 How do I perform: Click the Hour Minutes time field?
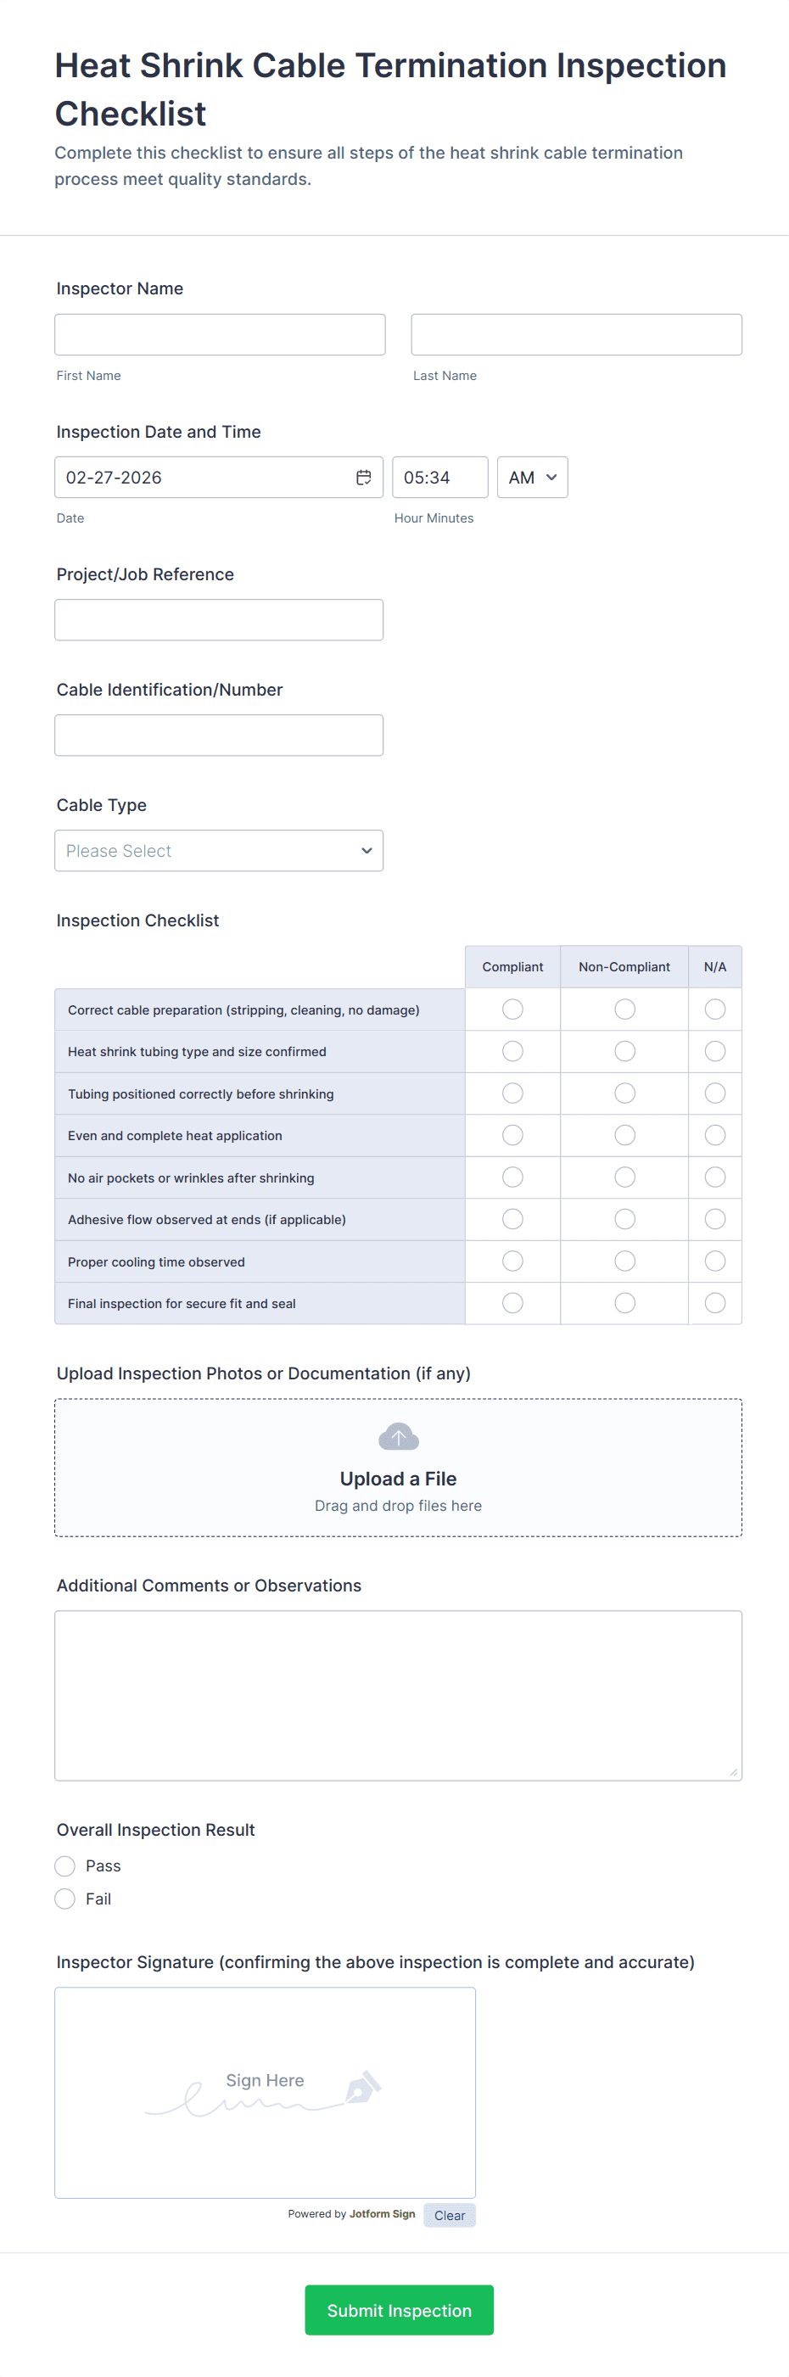pyautogui.click(x=439, y=477)
